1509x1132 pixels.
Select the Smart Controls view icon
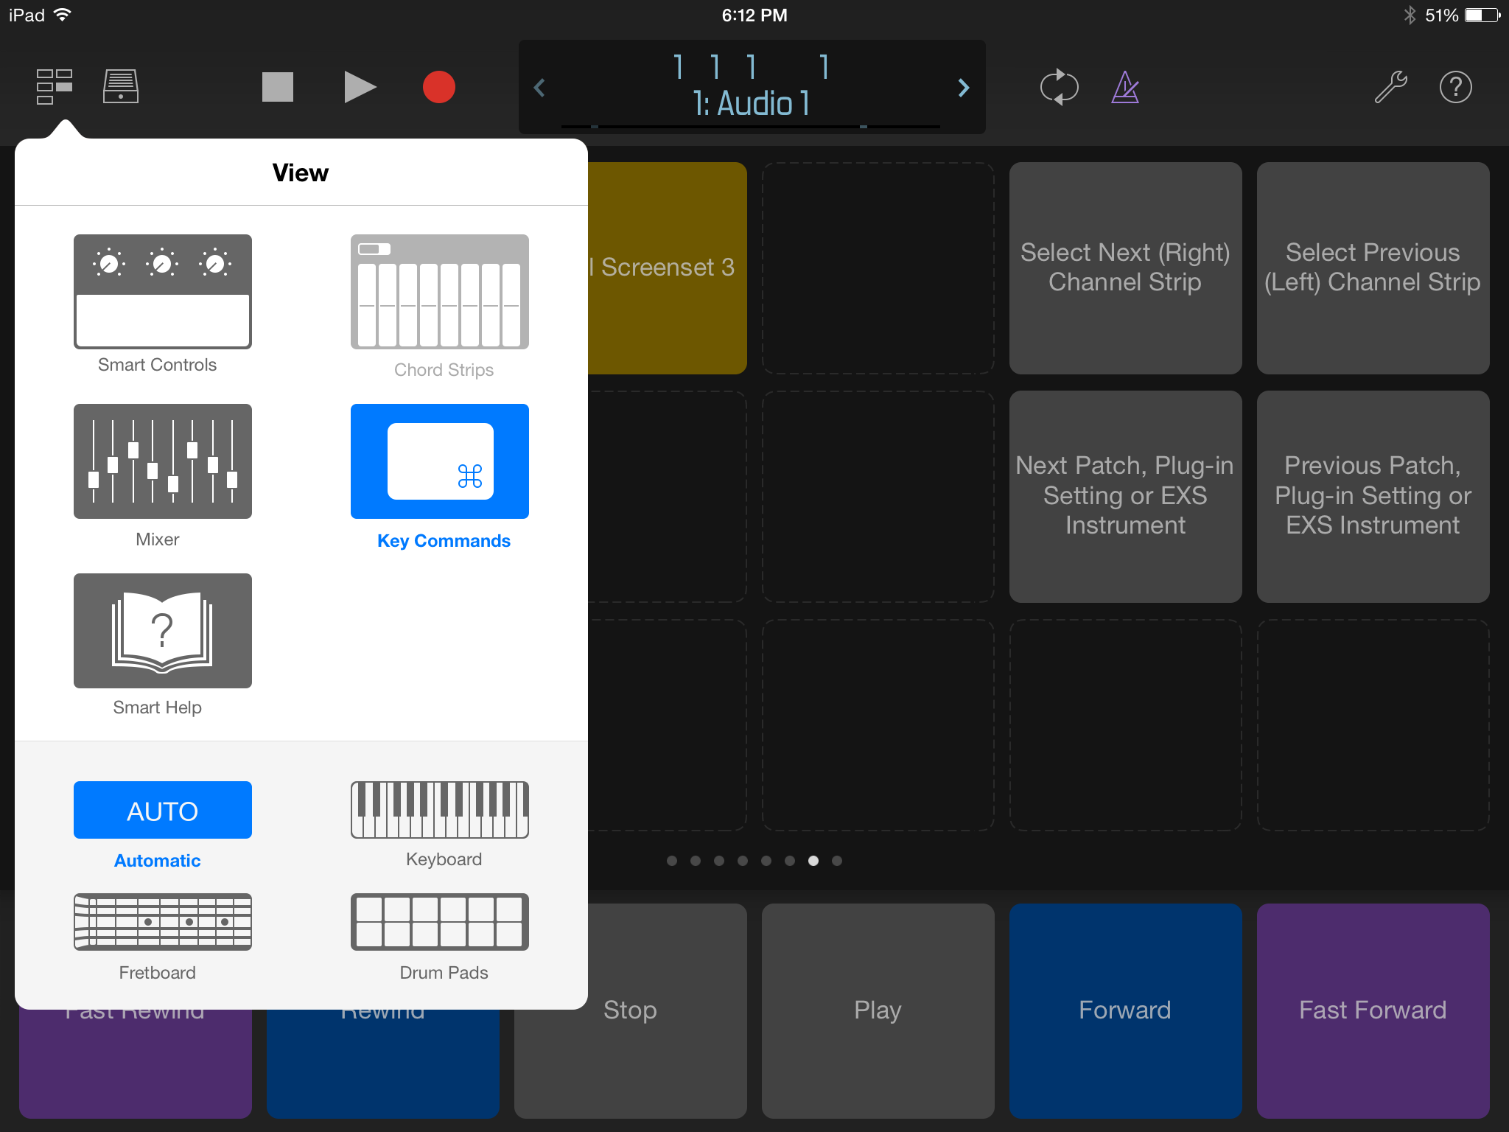(162, 293)
